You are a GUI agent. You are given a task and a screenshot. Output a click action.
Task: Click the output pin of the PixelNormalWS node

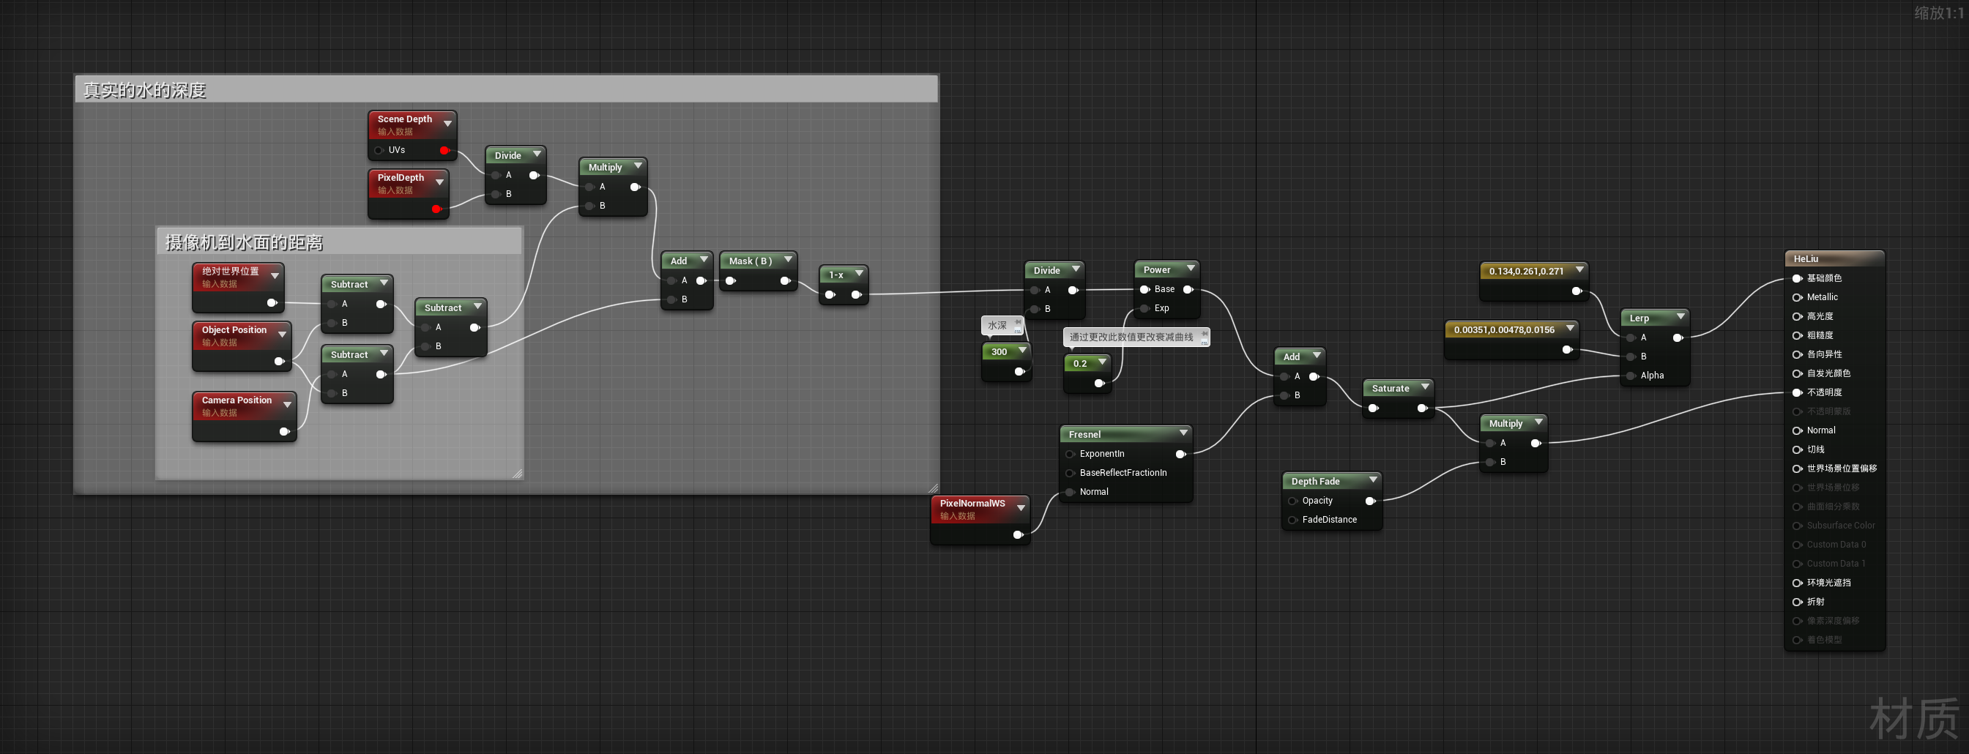1018,534
